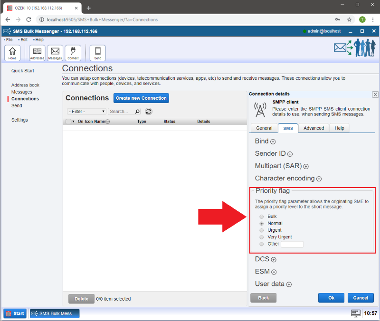Close the Connection details panel
This screenshot has width=380, height=321.
tap(375, 94)
